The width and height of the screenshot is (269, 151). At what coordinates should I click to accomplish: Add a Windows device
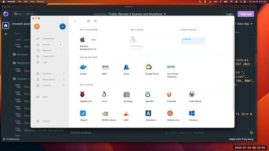pyautogui.click(x=193, y=116)
